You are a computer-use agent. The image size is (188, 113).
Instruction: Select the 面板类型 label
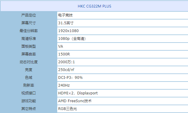[x=29, y=46]
